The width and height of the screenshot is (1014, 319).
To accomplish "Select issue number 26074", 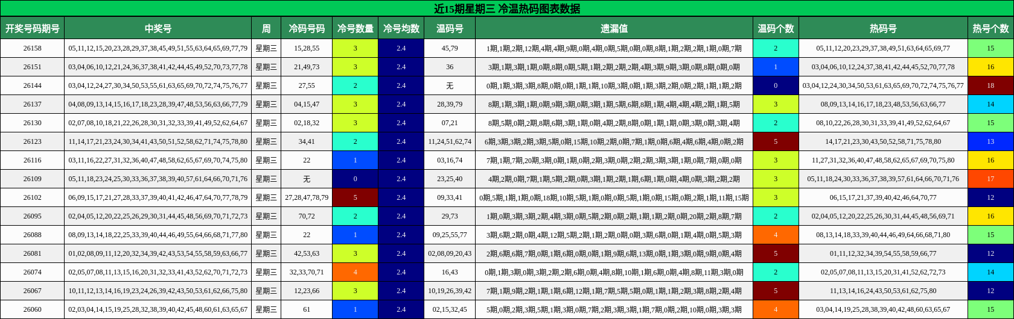I will 33,272.
